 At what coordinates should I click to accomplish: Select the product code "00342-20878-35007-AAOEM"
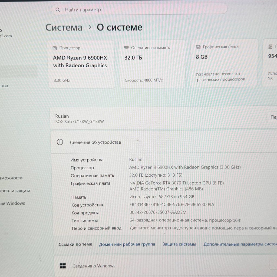point(158,212)
